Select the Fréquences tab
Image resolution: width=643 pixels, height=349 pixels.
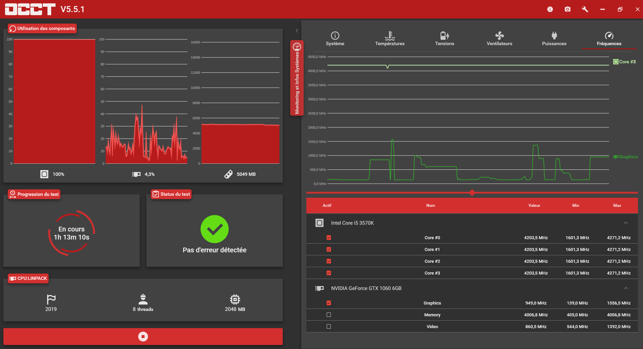click(x=609, y=39)
